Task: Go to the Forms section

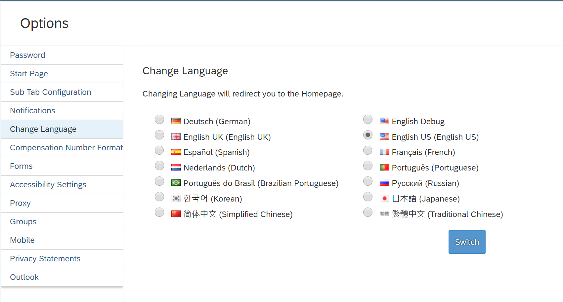Action: click(62, 166)
